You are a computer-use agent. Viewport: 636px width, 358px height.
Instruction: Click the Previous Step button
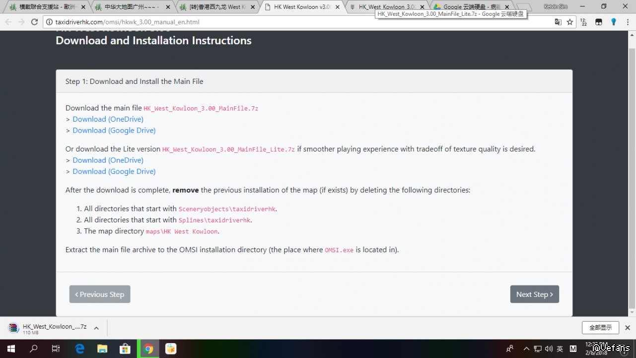100,294
